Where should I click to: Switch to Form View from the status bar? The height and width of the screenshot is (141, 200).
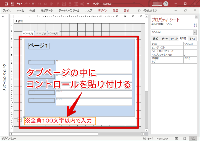(176, 138)
